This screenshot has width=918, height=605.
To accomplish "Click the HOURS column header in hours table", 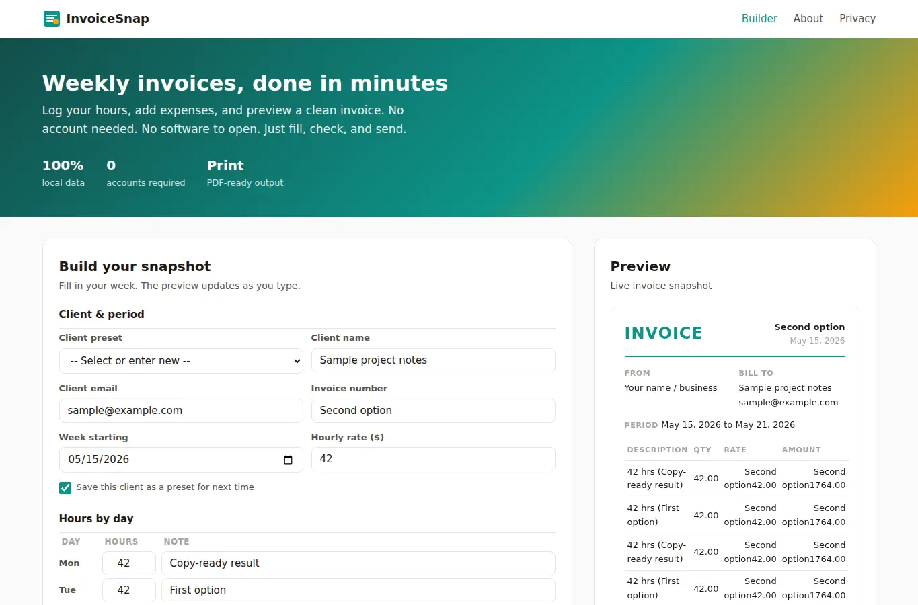I will coord(121,541).
